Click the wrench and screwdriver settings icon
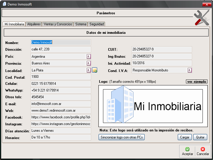213x160 pixels. coord(202,18)
